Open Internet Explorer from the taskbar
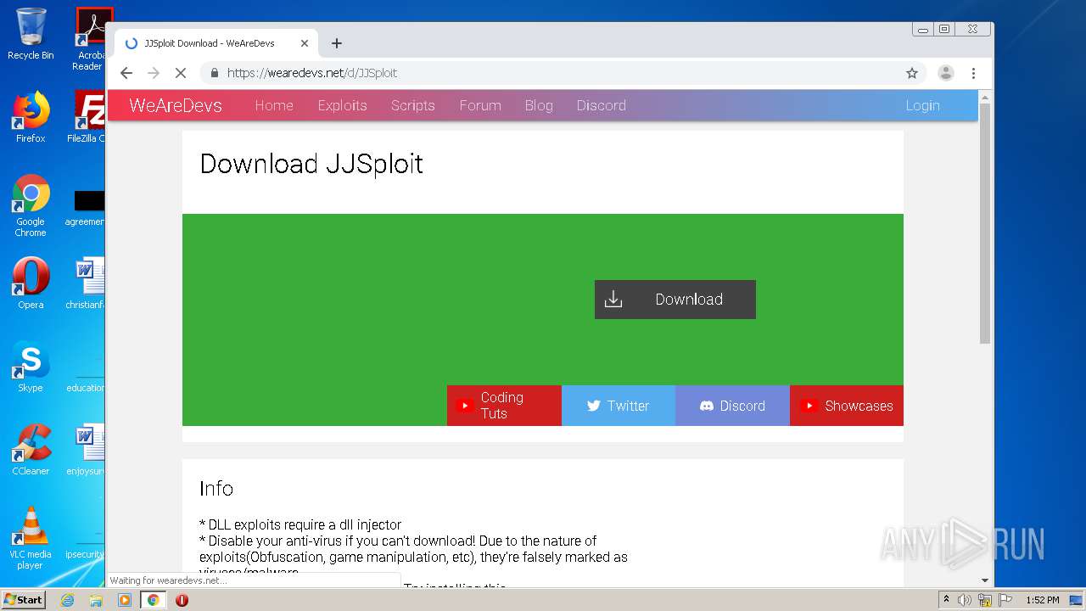This screenshot has width=1086, height=611. [x=68, y=600]
